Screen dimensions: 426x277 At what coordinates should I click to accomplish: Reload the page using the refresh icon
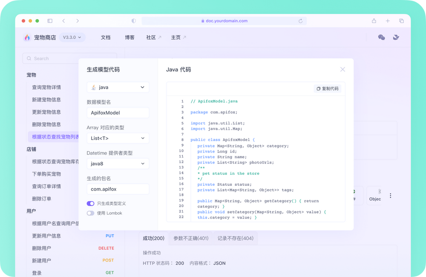[300, 21]
